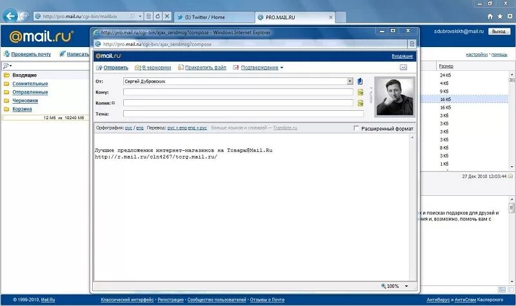Click the browser Forward arrow button

[x=24, y=16]
